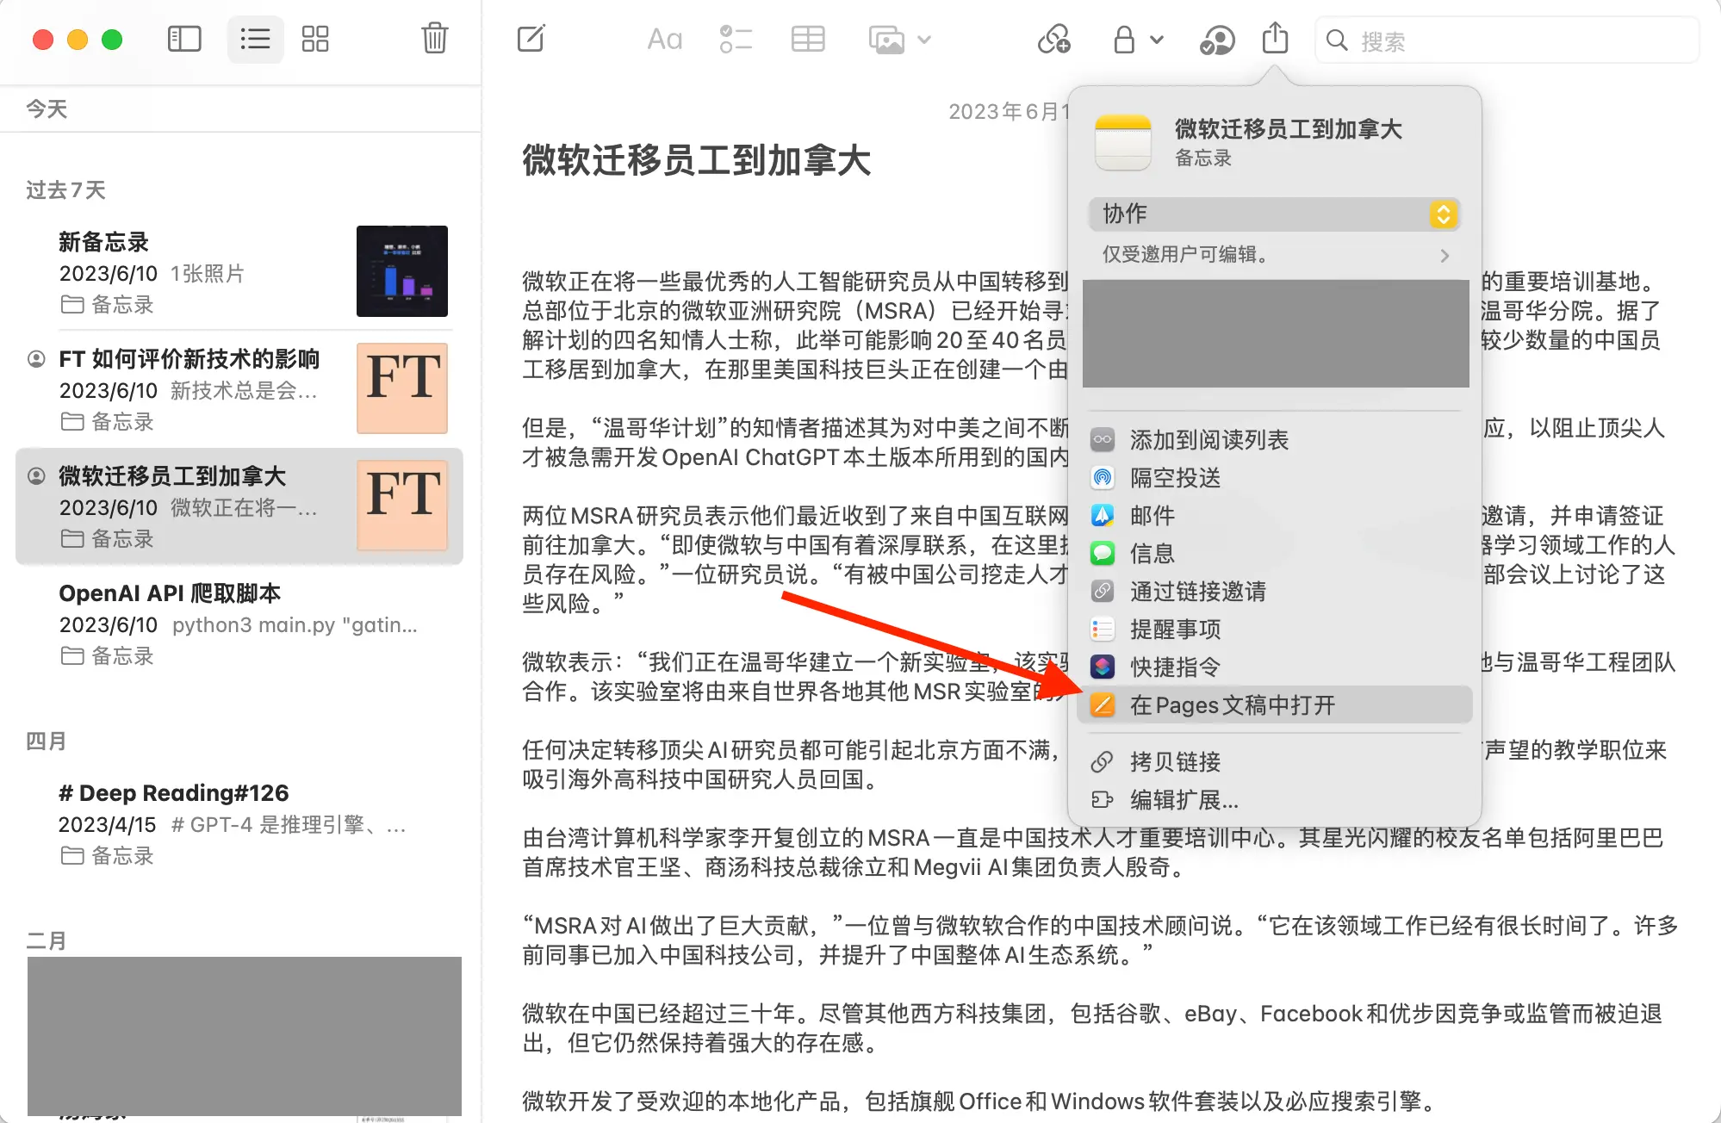Image resolution: width=1721 pixels, height=1123 pixels.
Task: Click the 拷贝链接 chain icon
Action: (1103, 762)
